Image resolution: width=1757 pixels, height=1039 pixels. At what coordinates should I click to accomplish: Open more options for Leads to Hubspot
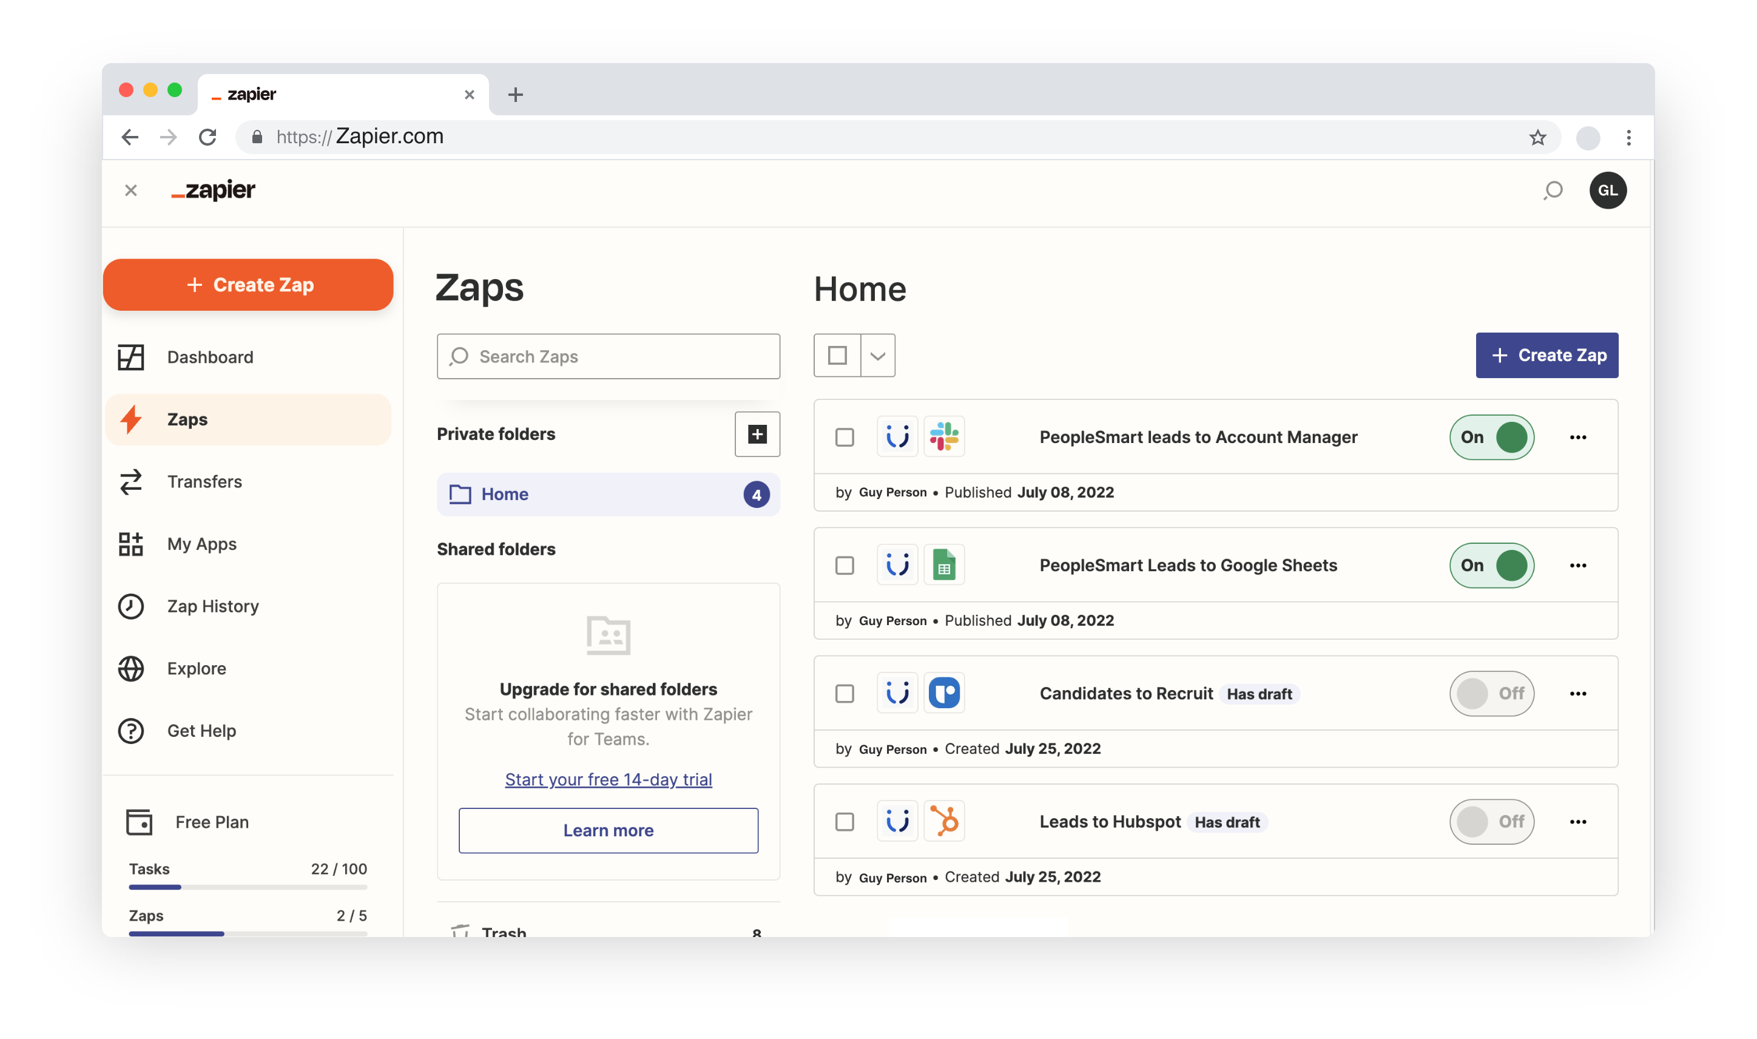[1578, 822]
